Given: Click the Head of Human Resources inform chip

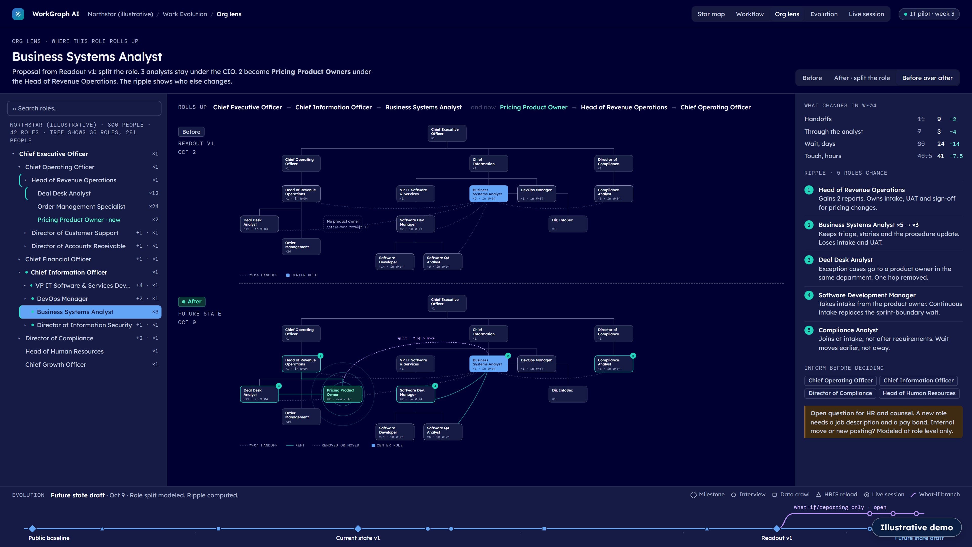Looking at the screenshot, I should point(919,393).
